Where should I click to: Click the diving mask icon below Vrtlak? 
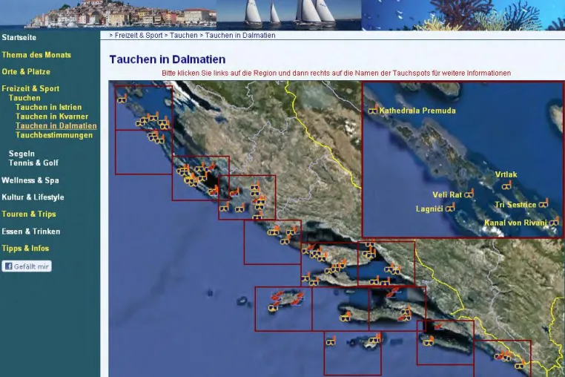506,186
